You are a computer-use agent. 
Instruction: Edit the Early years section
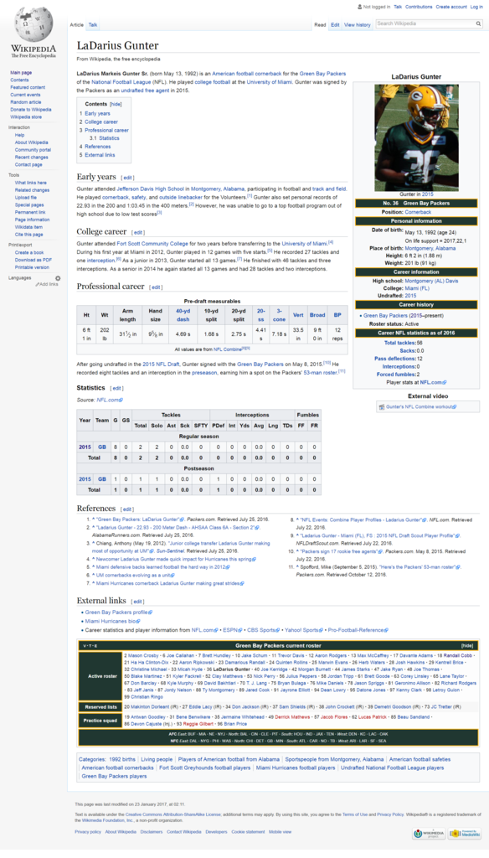tap(127, 178)
